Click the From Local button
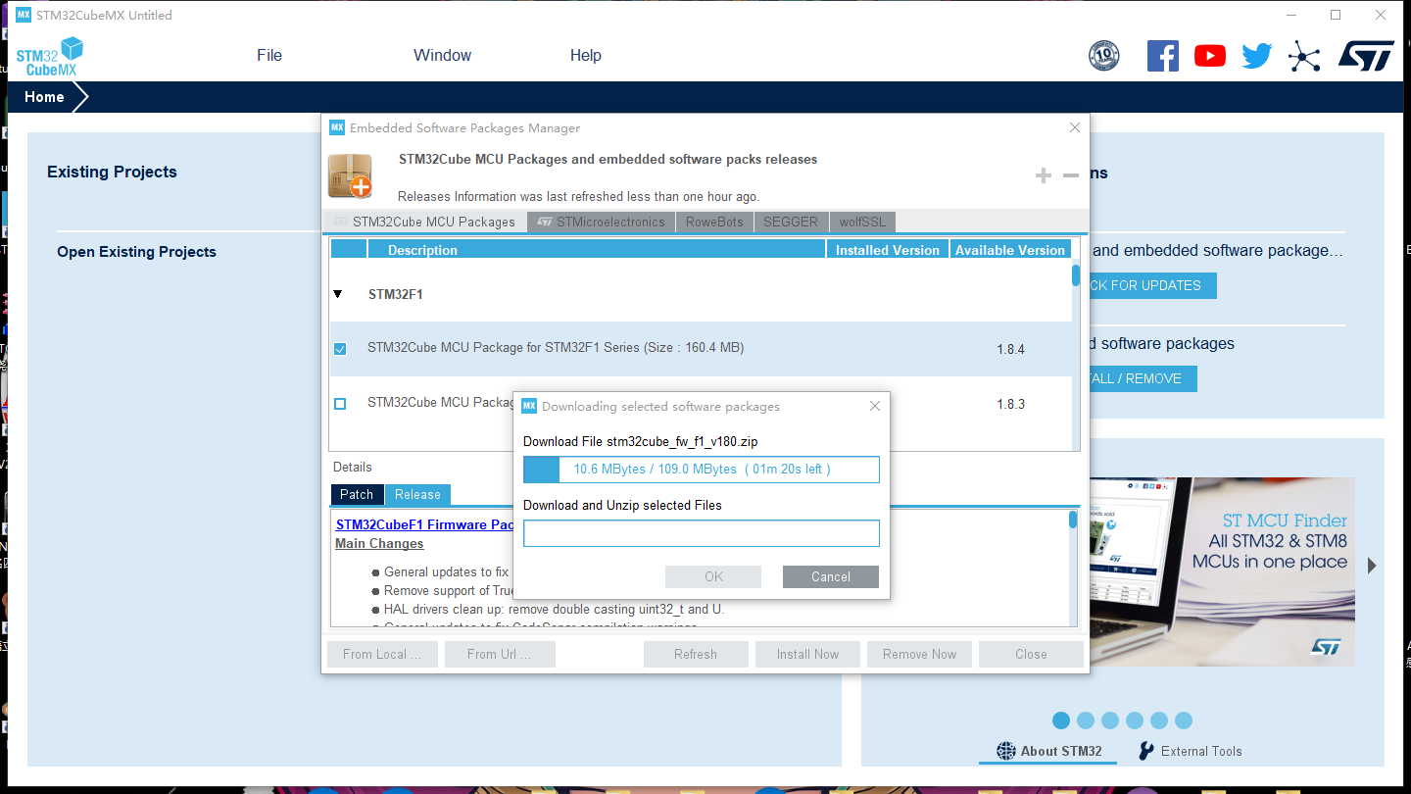The image size is (1411, 794). [x=382, y=654]
